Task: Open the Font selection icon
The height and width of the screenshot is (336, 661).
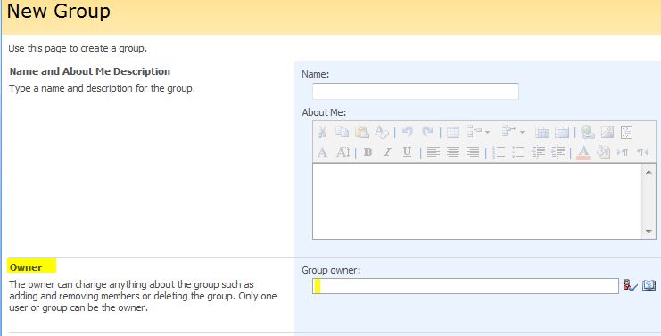Action: click(323, 152)
